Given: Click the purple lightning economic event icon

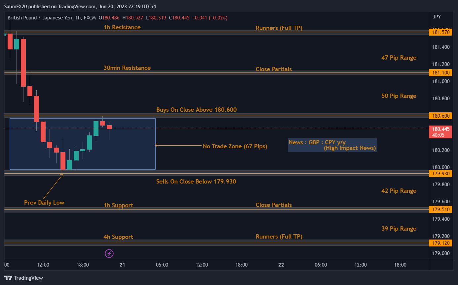Looking at the screenshot, I should point(109,253).
